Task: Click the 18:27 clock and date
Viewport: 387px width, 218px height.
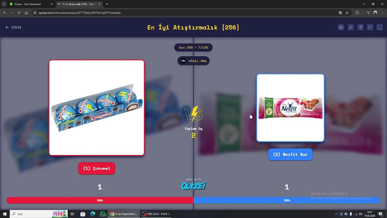Action: 369,214
